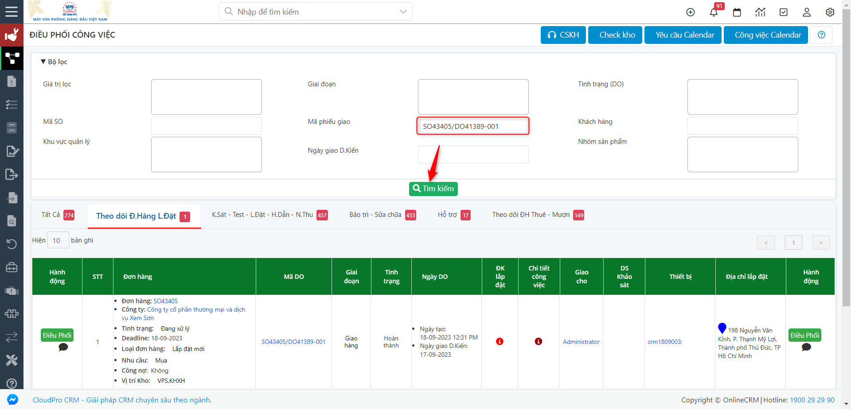Open the Nhóm sản phẩm selection box
The width and height of the screenshot is (851, 409).
742,154
